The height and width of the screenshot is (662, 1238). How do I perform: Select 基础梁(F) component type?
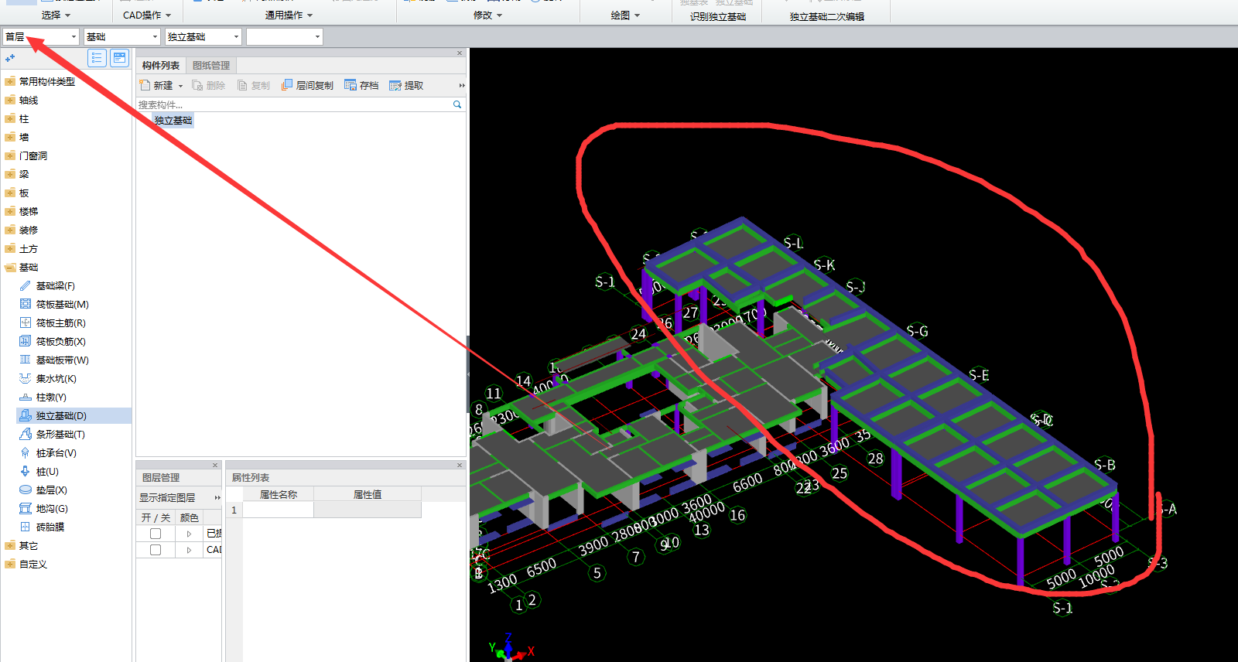55,286
